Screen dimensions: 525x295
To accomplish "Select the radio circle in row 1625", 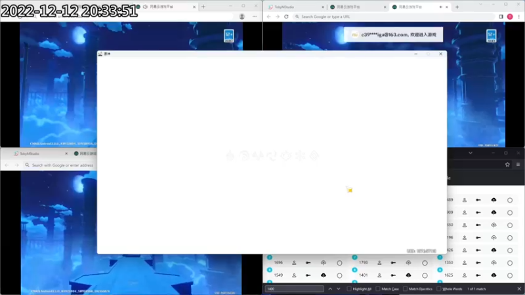I will 510,275.
